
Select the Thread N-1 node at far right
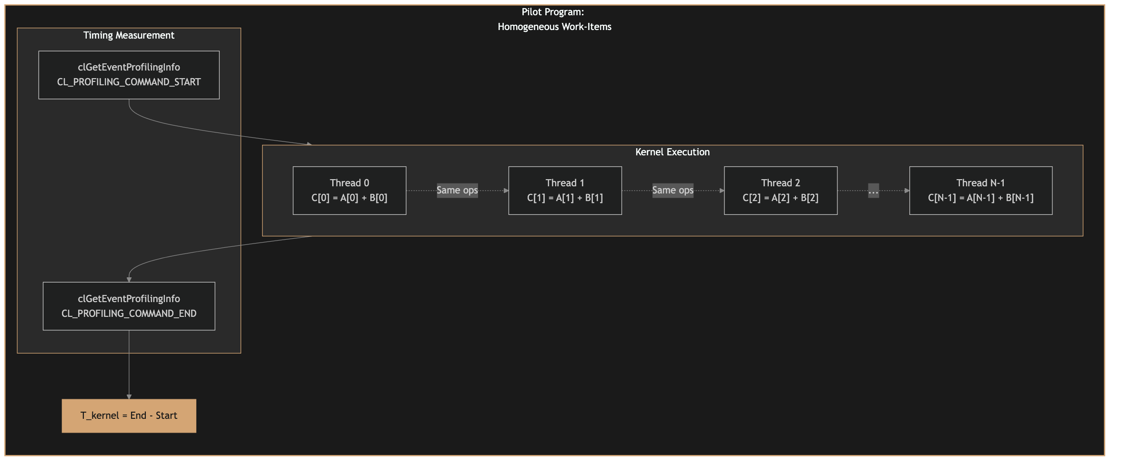[981, 190]
